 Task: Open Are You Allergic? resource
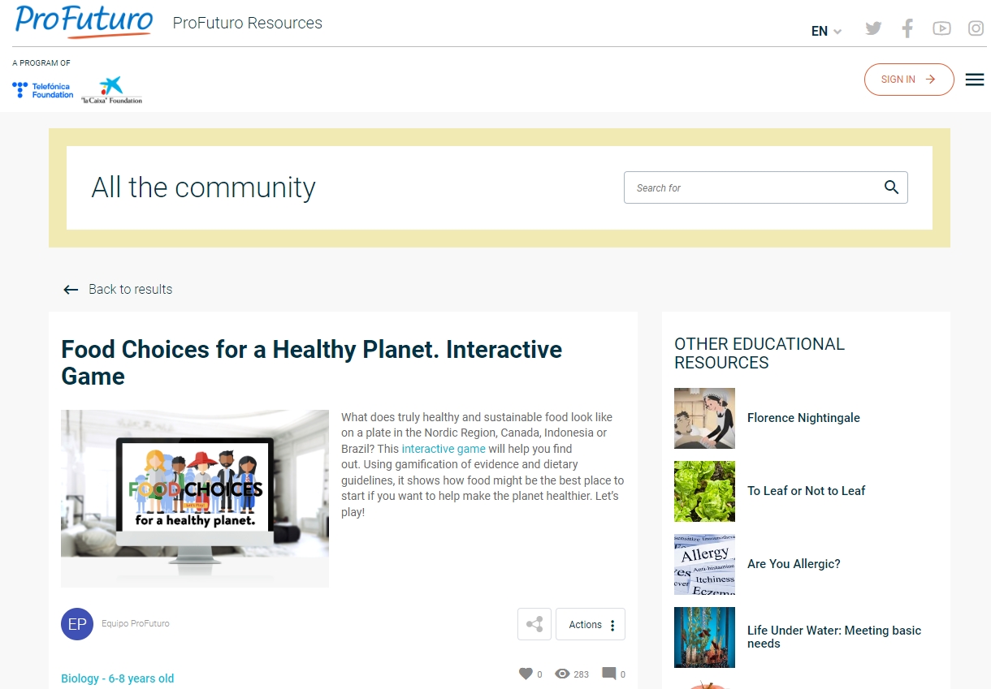pyautogui.click(x=794, y=564)
